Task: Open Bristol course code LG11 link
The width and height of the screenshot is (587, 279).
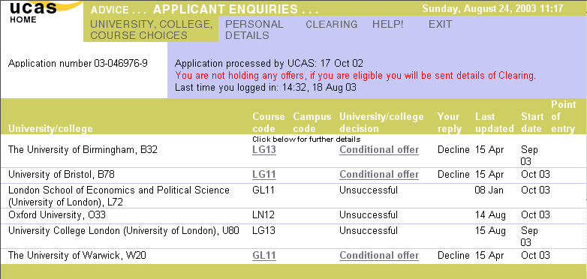Action: 264,175
